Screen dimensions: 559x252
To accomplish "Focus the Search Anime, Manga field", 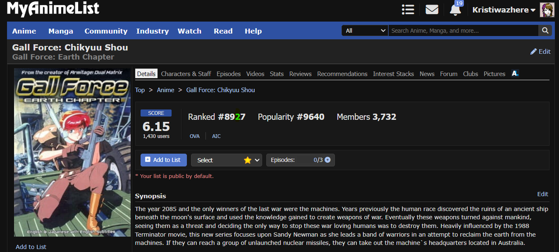I will click(463, 31).
